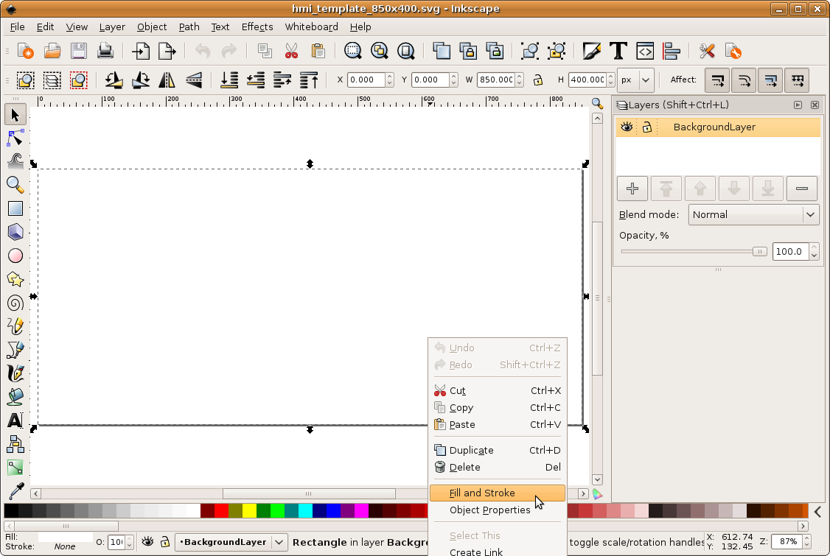Select the Dropper color picker tool
830x556 pixels.
15,490
